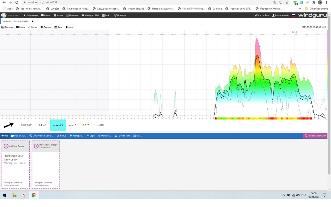Image resolution: width=331 pixels, height=207 pixels.
Task: Switch to Прогноз forecast view
Action: (x=7, y=27)
